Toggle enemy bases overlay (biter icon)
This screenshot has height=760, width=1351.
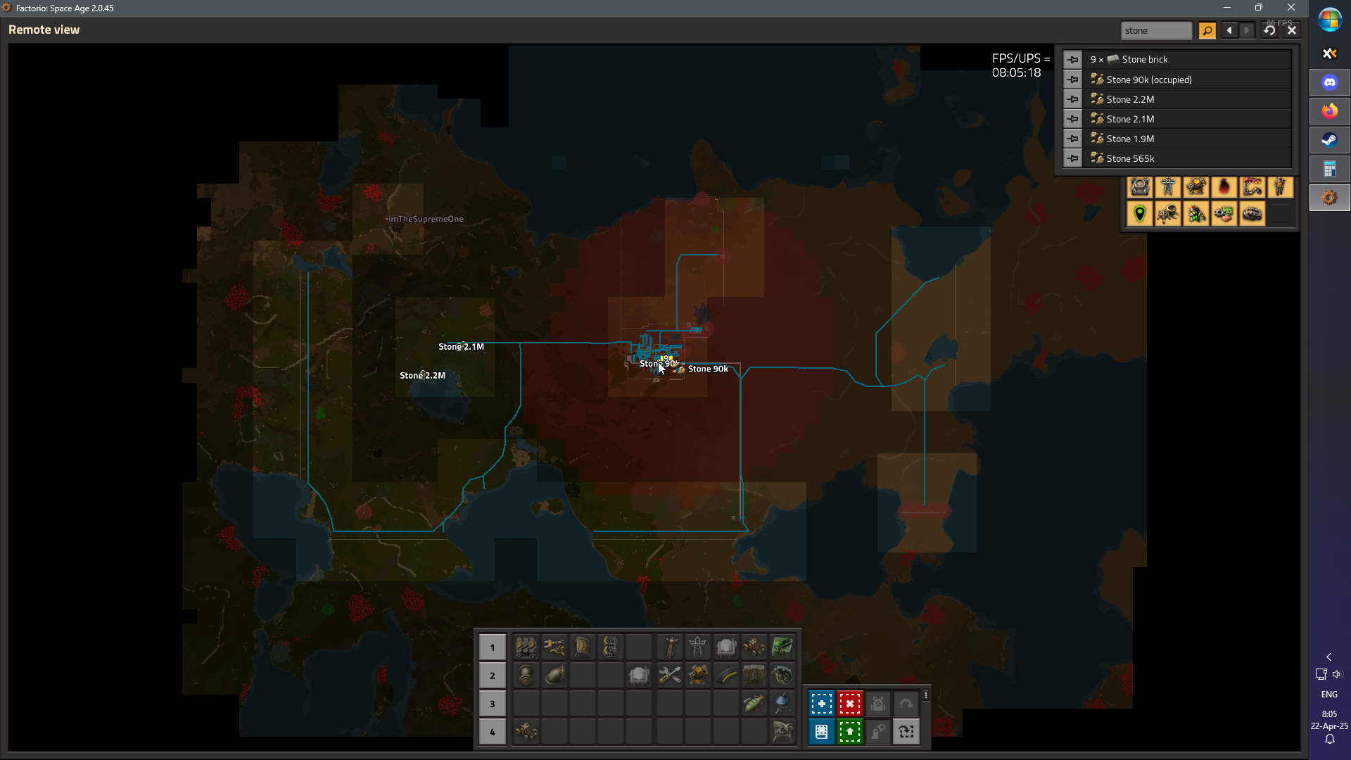click(x=1168, y=214)
